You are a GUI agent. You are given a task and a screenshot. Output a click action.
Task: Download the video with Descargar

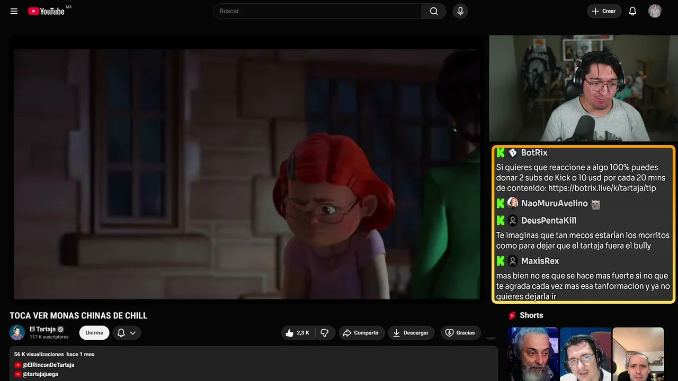(411, 333)
